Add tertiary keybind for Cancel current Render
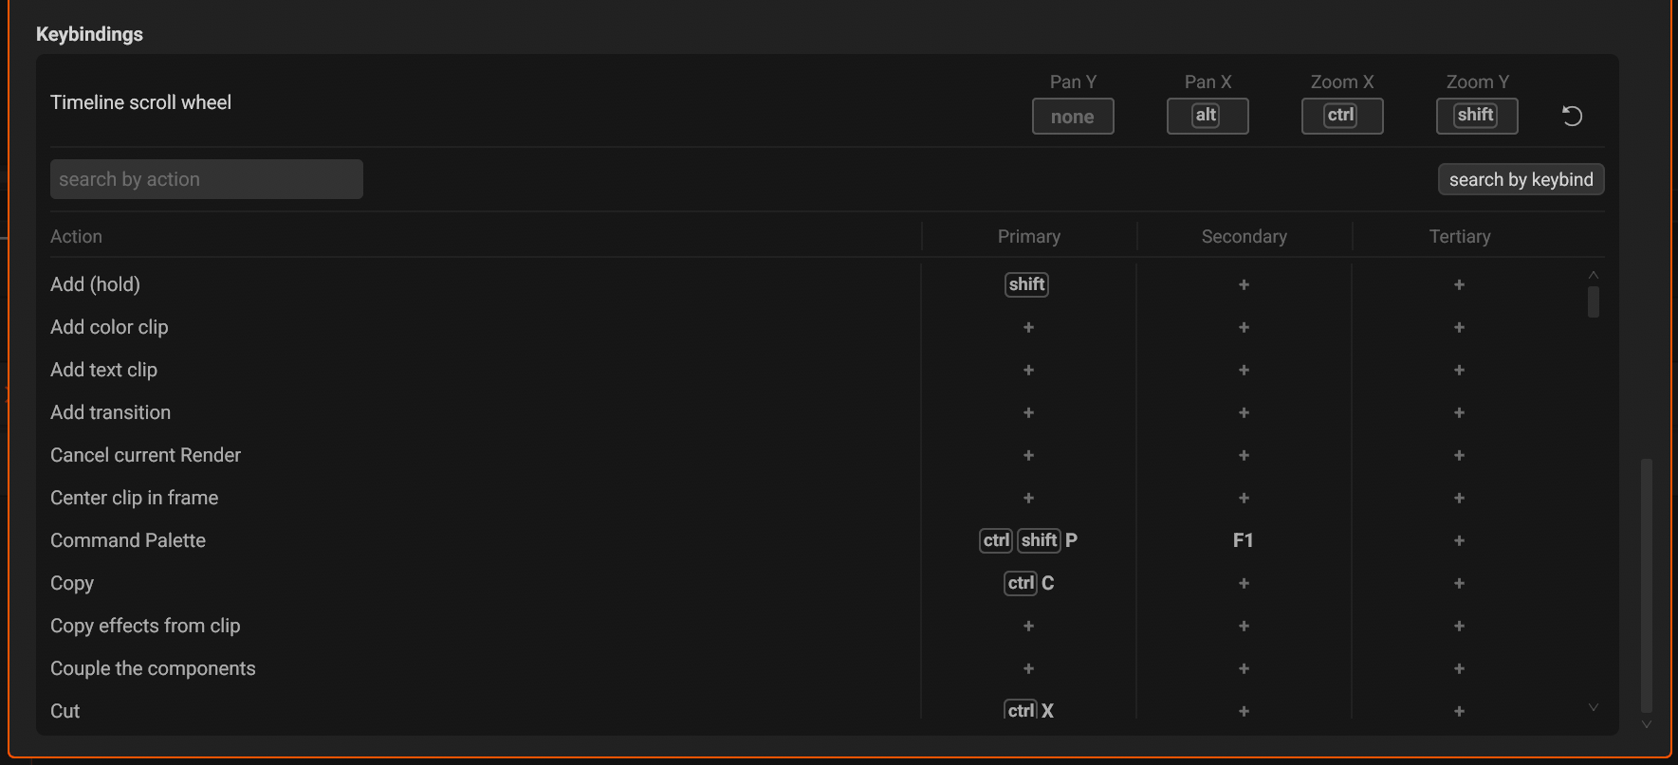1678x765 pixels. [x=1459, y=455]
